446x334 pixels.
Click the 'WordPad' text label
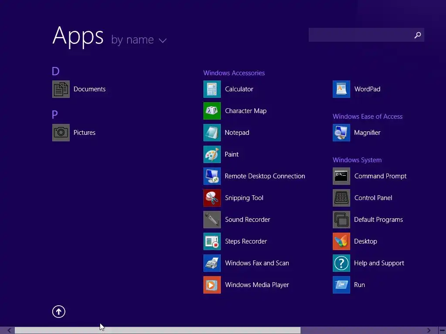[367, 89]
